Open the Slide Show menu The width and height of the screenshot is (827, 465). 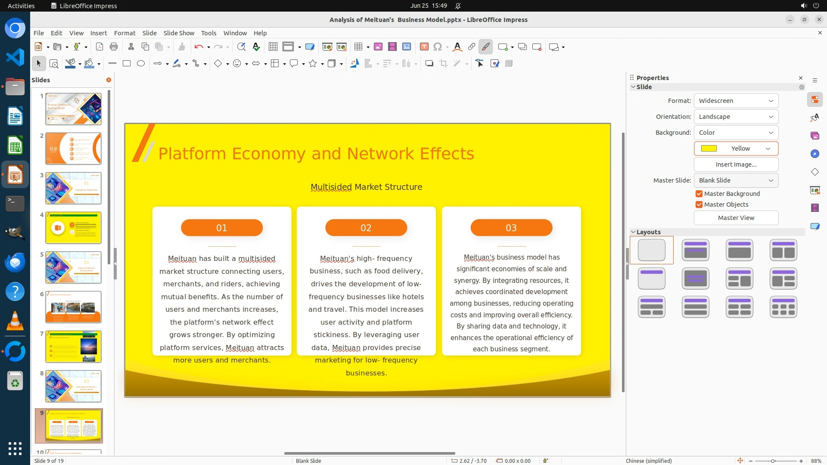[x=179, y=33]
